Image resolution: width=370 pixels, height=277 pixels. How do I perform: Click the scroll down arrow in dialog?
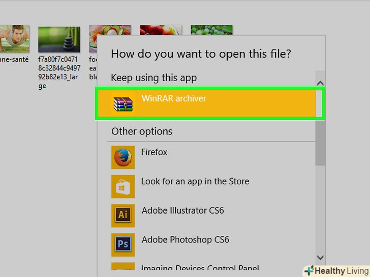pos(320,257)
